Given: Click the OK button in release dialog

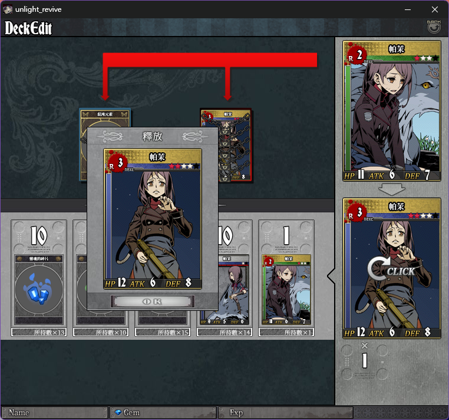Looking at the screenshot, I should (153, 301).
